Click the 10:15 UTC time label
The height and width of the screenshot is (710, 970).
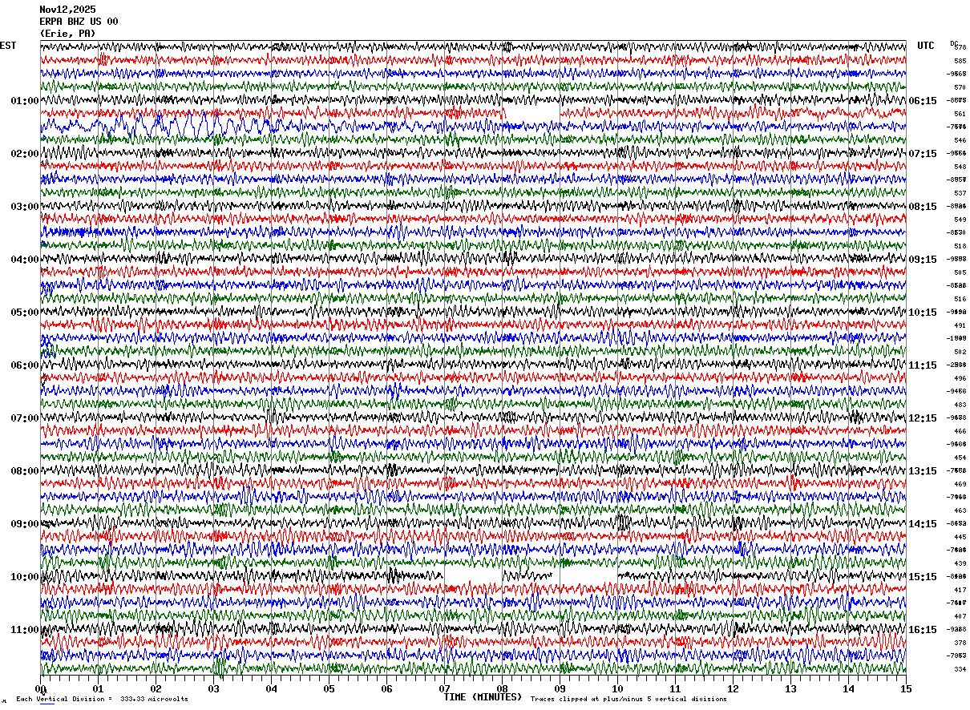(x=923, y=313)
